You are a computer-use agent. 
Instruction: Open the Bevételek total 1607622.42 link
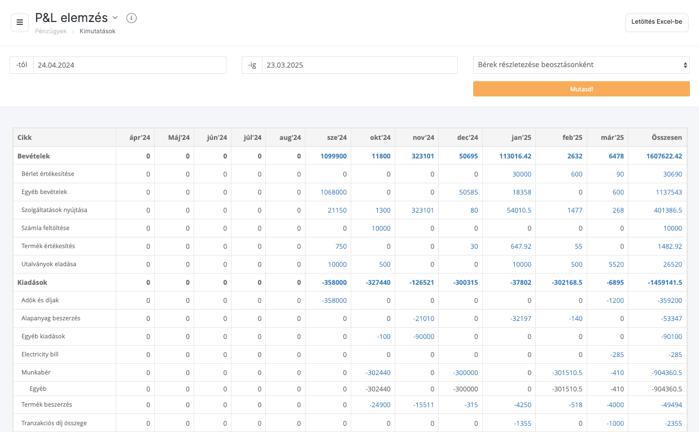tap(664, 156)
